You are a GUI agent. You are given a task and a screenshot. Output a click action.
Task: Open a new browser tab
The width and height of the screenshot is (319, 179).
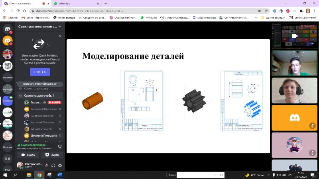(x=106, y=3)
